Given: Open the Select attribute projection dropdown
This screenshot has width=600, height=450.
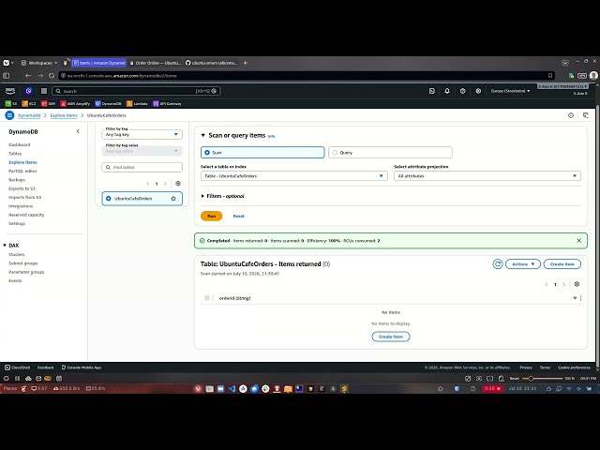Looking at the screenshot, I should click(487, 176).
